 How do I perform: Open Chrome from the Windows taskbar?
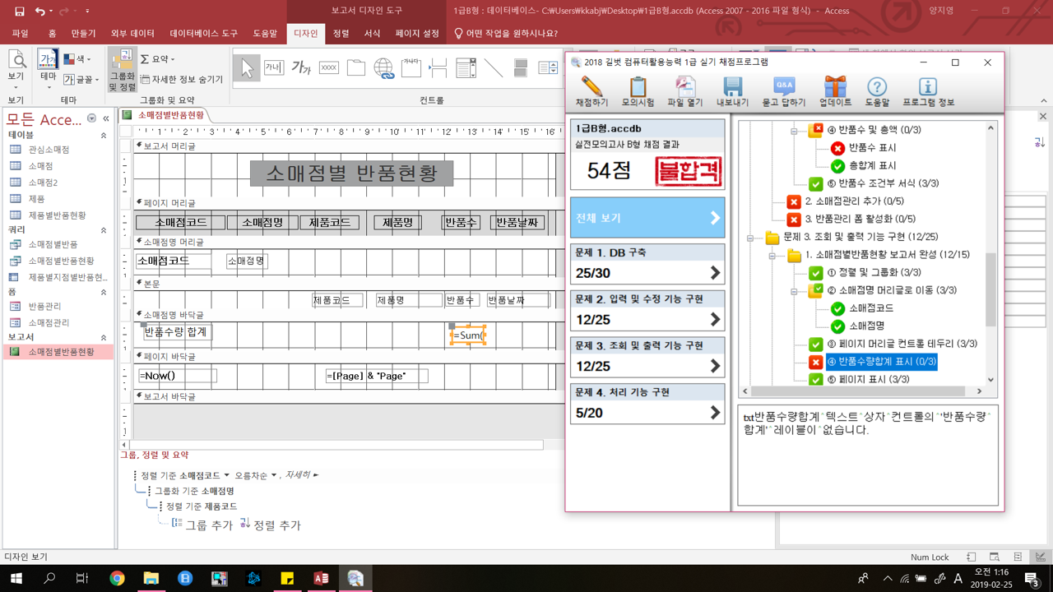click(x=117, y=579)
